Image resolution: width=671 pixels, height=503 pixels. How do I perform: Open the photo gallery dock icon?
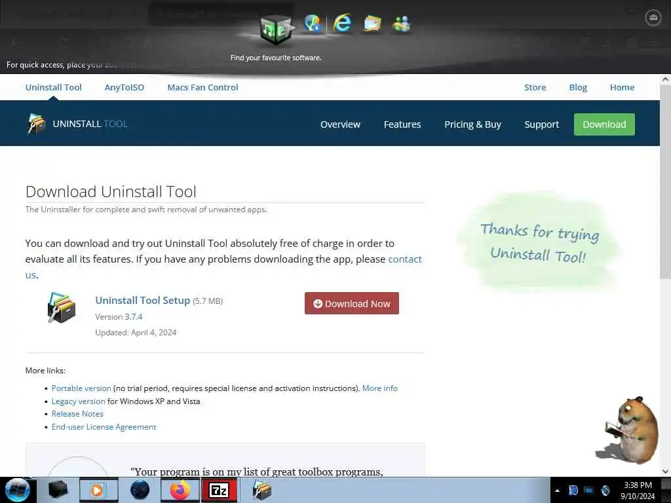372,23
